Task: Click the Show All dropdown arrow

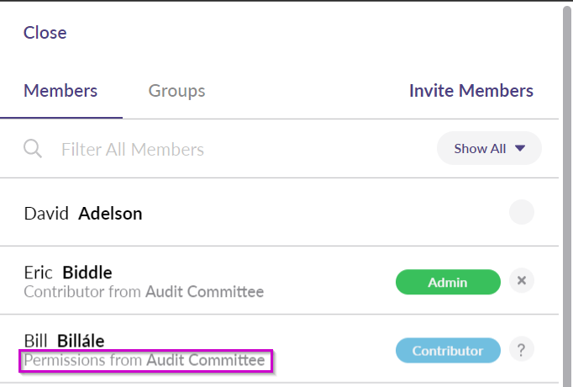Action: (x=520, y=148)
